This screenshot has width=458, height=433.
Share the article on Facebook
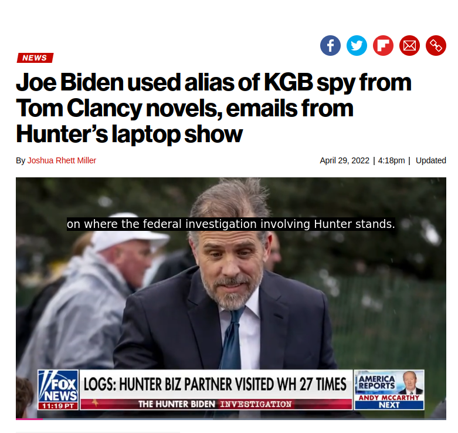pos(330,46)
